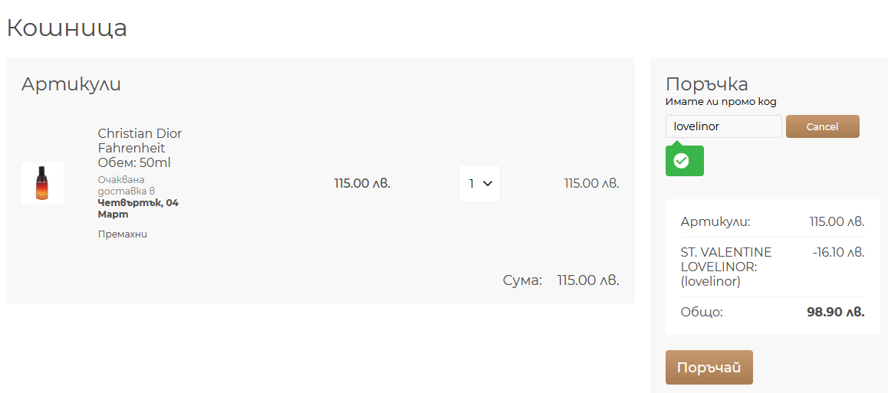
Task: Open the quantity dropdown showing 1
Action: tap(480, 184)
